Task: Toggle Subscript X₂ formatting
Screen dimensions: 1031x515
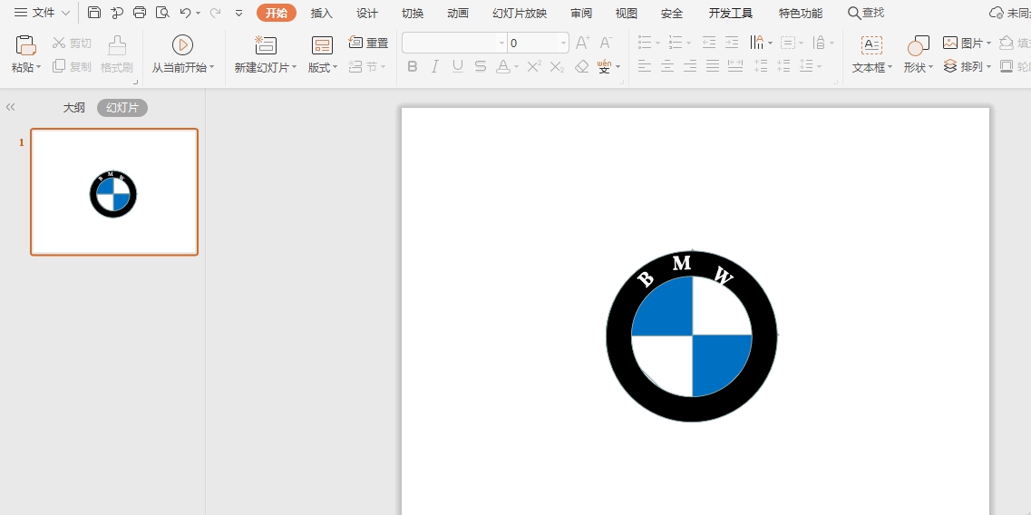Action: pyautogui.click(x=557, y=66)
